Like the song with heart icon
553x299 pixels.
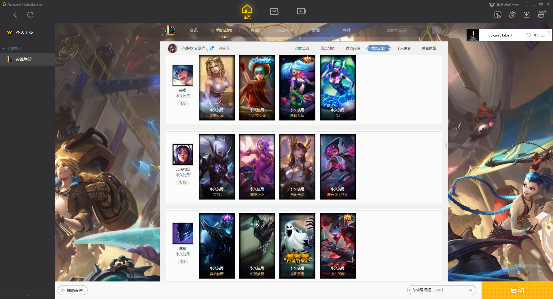[x=529, y=35]
